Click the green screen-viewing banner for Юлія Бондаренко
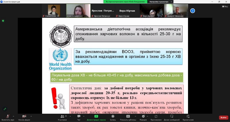This screenshot has width=230, height=122. click(x=125, y=2)
